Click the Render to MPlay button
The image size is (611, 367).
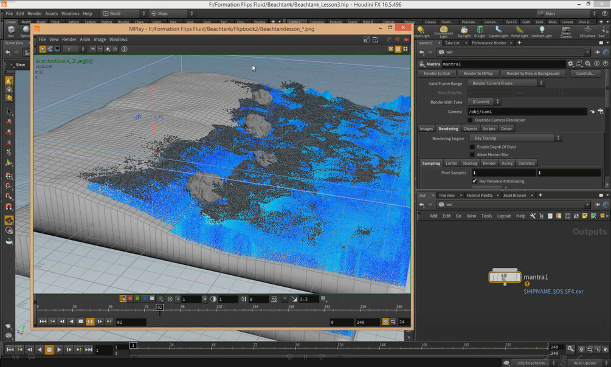tap(478, 74)
